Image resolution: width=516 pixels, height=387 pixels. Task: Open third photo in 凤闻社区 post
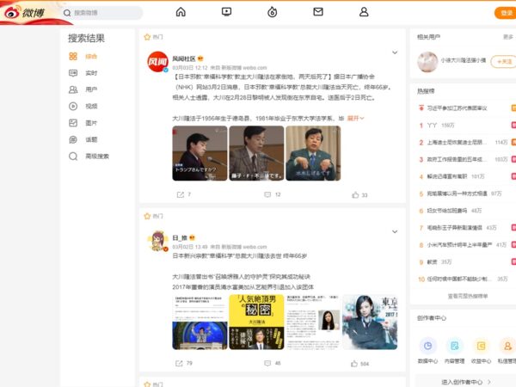click(313, 153)
